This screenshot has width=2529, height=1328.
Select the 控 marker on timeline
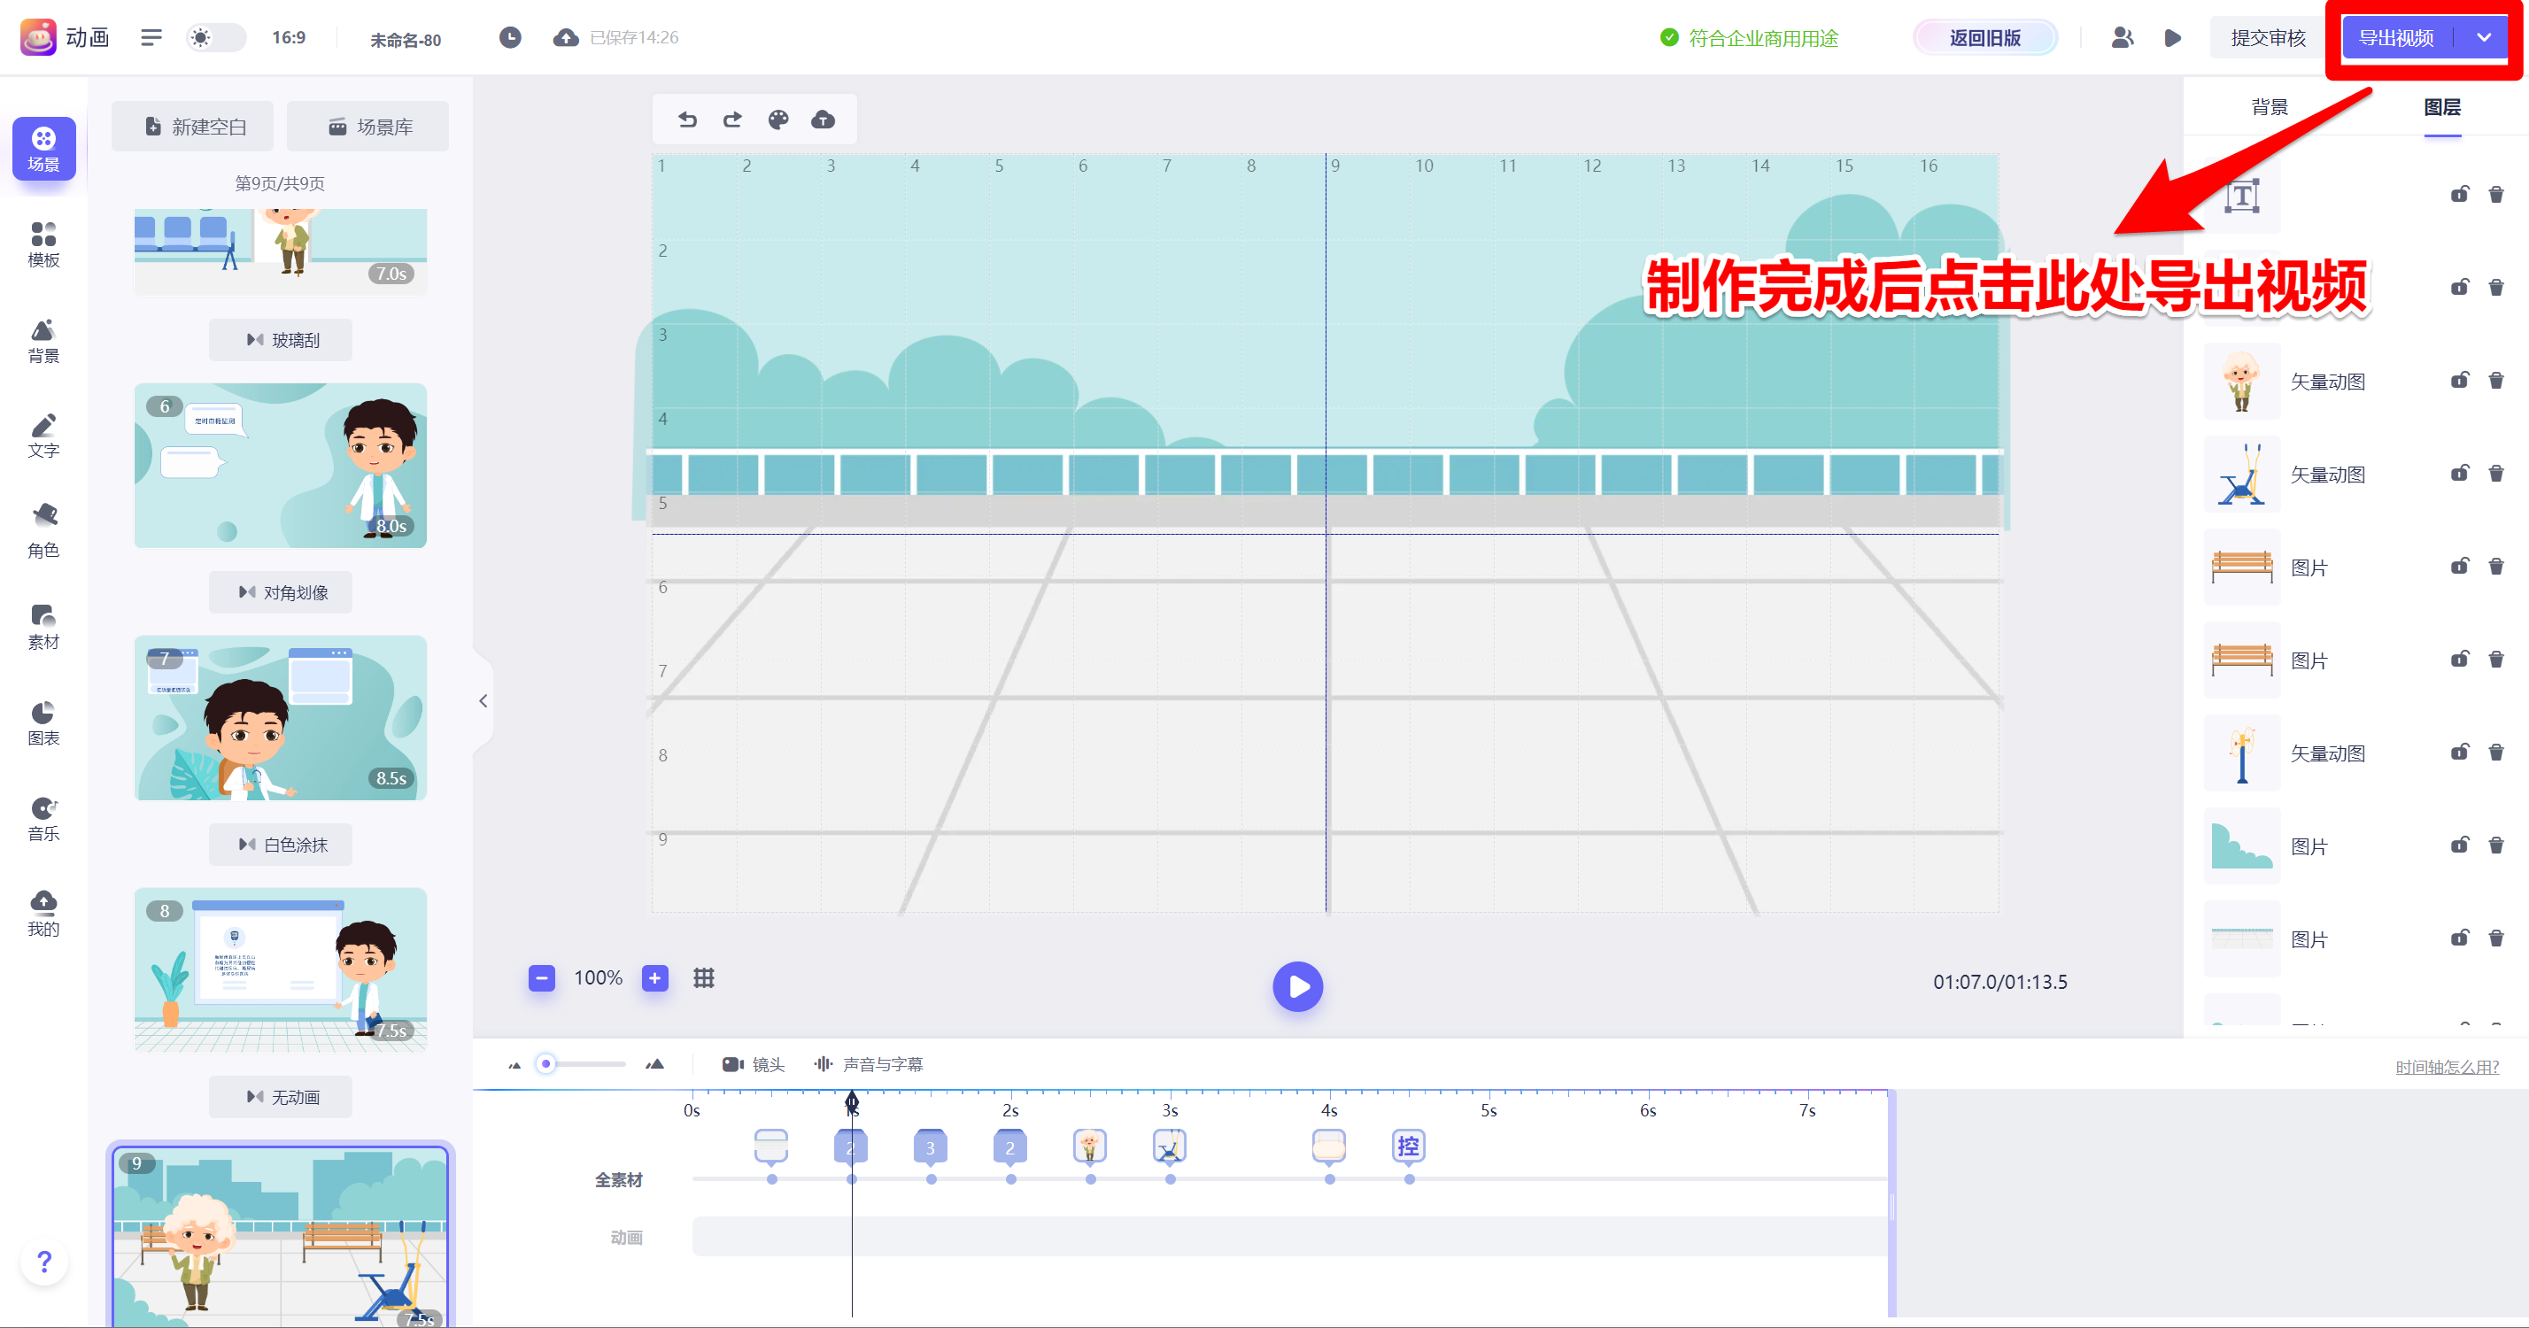(1408, 1147)
